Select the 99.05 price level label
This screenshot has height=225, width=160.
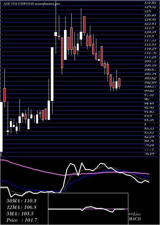[x=149, y=91]
